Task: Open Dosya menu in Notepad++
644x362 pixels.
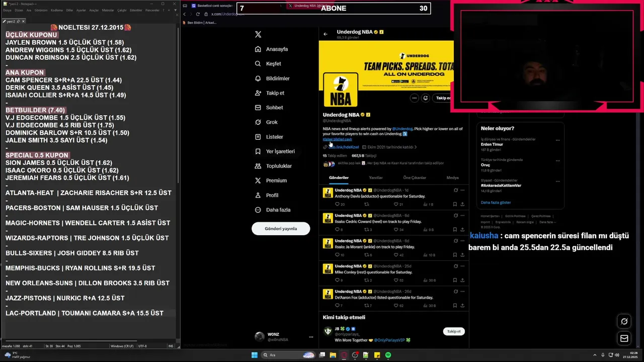Action: point(7,10)
